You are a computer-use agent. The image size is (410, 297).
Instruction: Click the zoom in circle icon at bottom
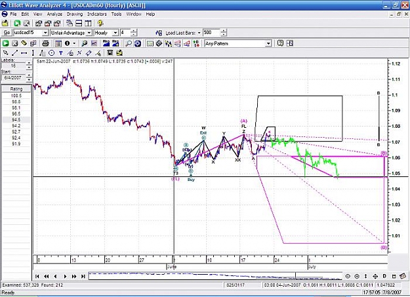click(357, 276)
